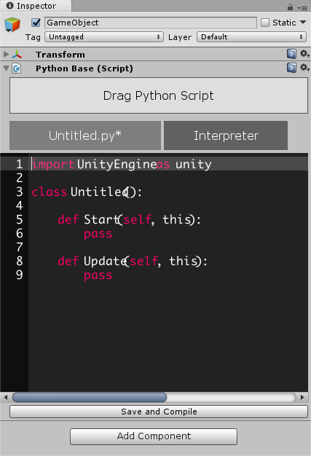The height and width of the screenshot is (456, 311).
Task: Switch to the Inspector tab
Action: tap(36, 6)
